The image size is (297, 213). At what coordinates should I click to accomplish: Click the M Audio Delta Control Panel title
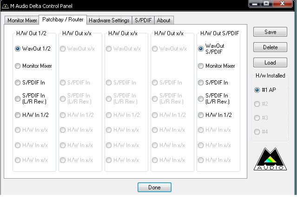tap(41, 6)
